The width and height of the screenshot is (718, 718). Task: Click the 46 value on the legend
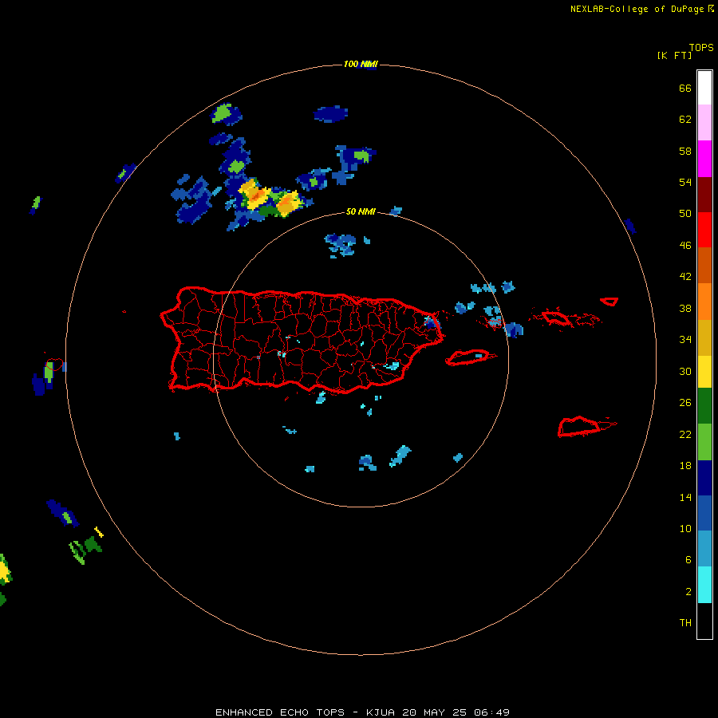click(685, 245)
